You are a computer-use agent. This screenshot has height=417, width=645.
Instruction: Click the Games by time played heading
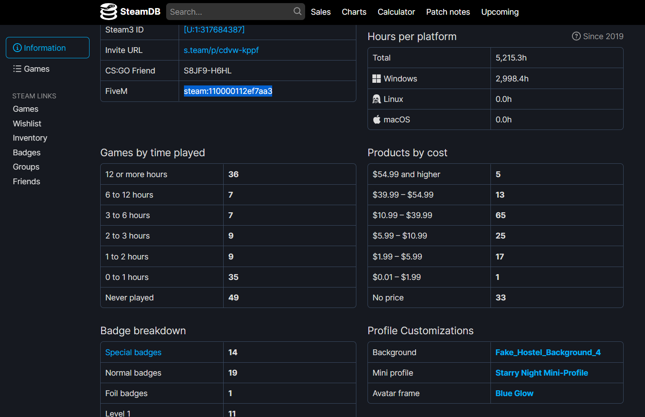point(153,153)
